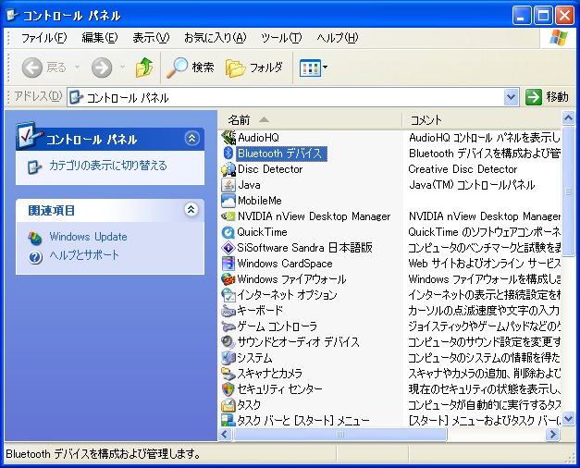The width and height of the screenshot is (580, 468).
Task: Select the Bluetooth デバイス icon
Action: tap(228, 154)
